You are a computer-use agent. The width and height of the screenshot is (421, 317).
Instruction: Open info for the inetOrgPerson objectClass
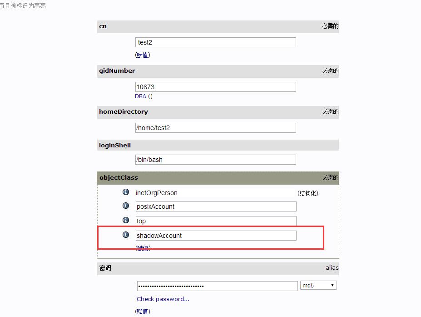coord(126,192)
